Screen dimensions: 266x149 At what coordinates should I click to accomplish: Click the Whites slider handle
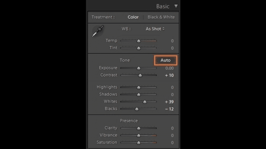coord(145,102)
